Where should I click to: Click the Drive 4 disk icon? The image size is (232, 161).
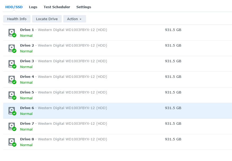coord(12,79)
